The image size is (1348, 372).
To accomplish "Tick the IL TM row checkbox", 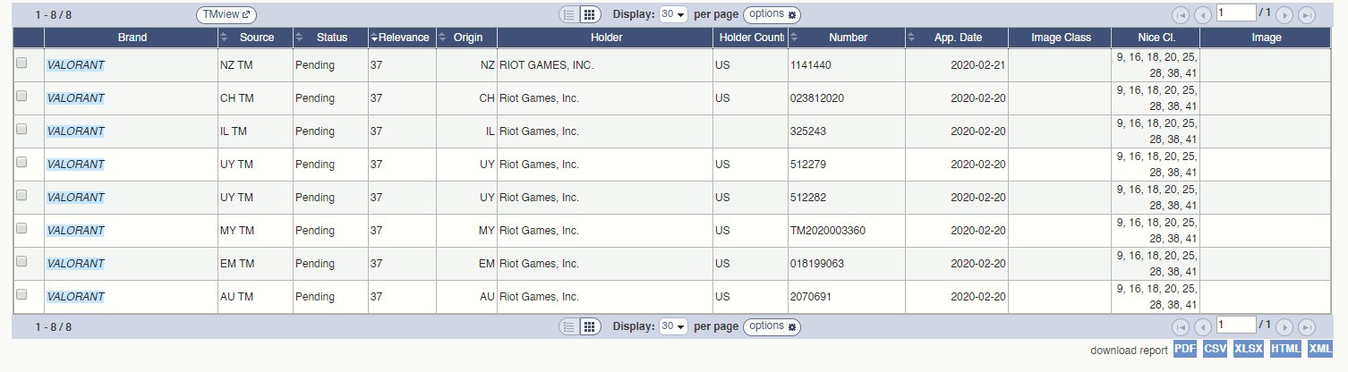I will click(x=21, y=129).
